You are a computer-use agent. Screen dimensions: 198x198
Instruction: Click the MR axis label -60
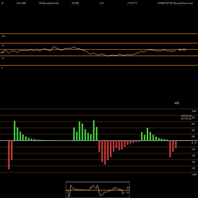(x=193, y=162)
